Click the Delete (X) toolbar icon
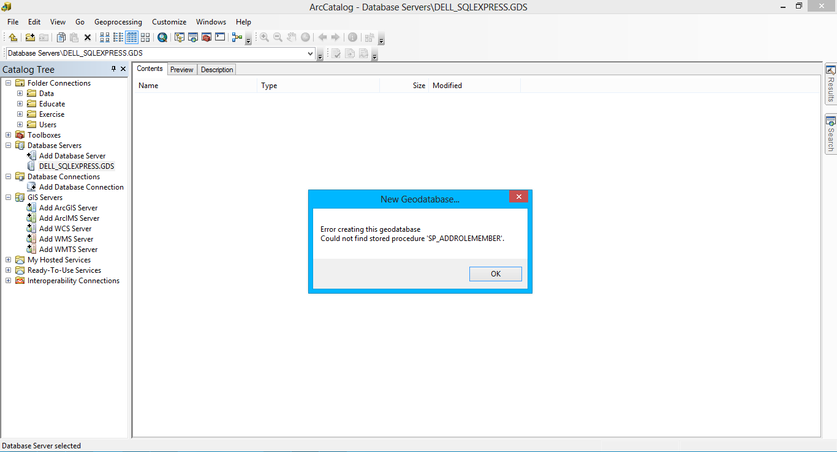This screenshot has width=837, height=452. pyautogui.click(x=88, y=38)
